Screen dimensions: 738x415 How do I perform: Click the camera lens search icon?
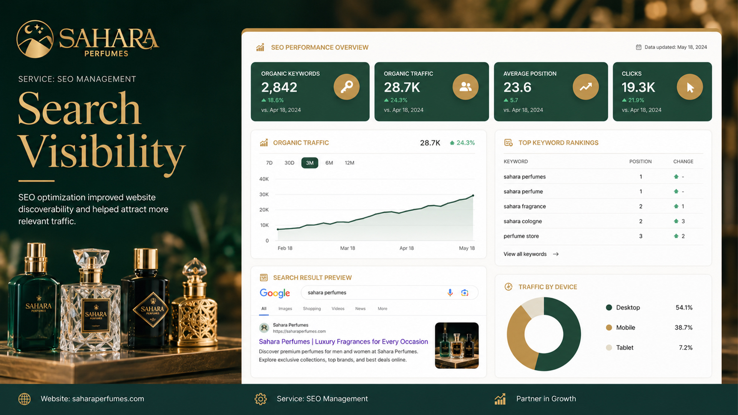(465, 293)
